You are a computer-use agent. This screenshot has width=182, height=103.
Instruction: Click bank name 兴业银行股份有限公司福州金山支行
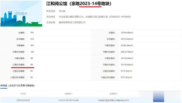113,100
